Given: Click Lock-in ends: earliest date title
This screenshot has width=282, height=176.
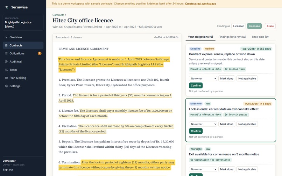Looking at the screenshot, I should click(224, 109).
